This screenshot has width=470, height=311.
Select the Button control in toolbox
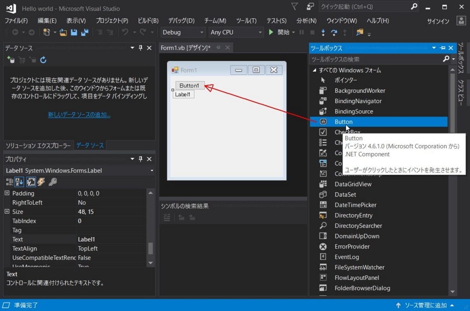tap(379, 122)
